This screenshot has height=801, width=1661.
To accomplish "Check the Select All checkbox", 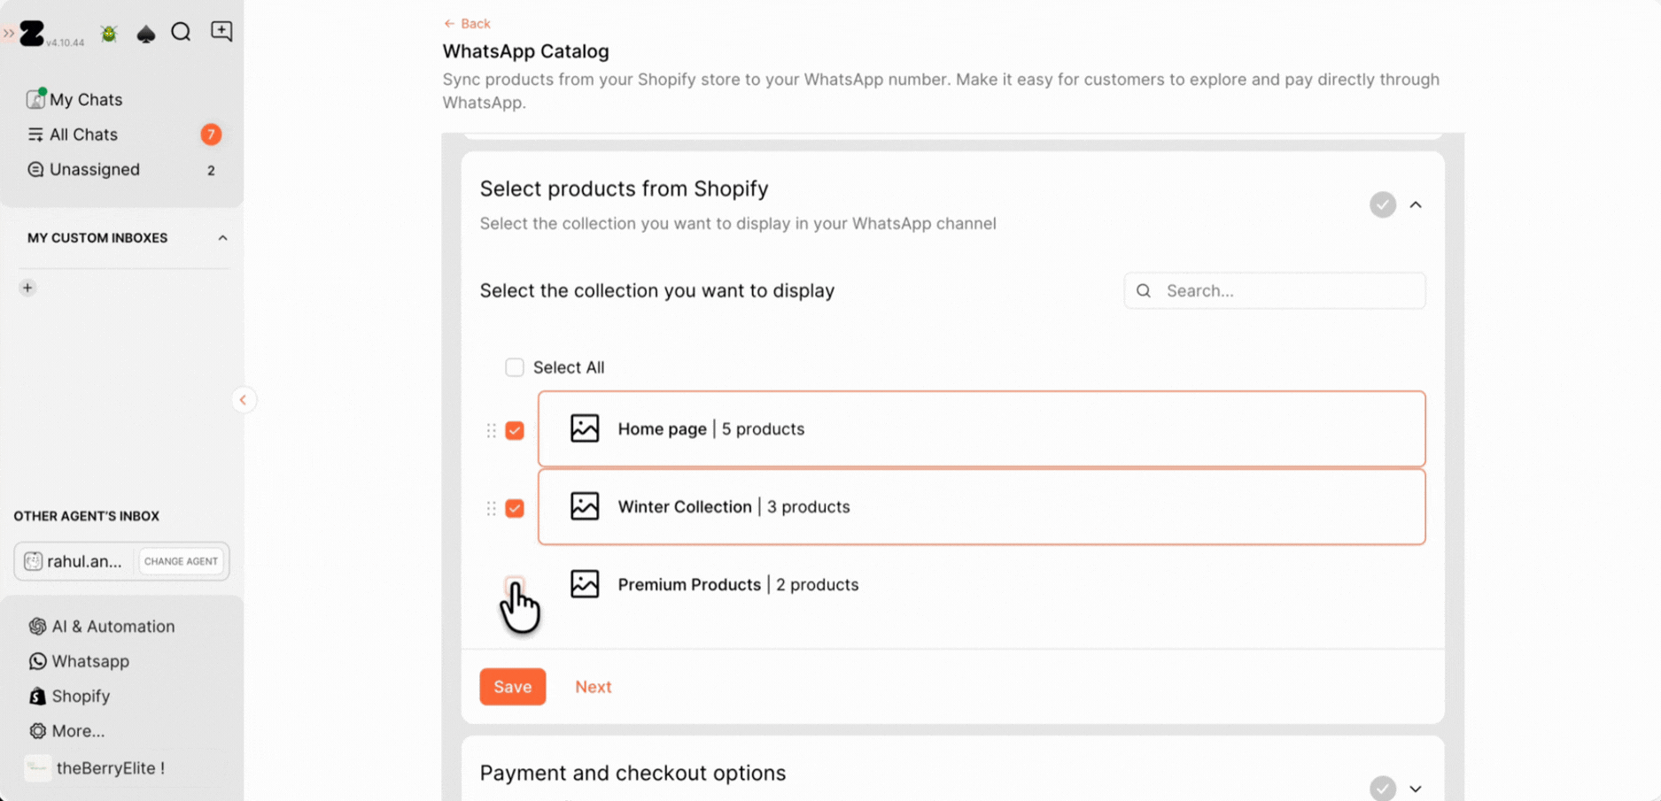I will tap(515, 367).
